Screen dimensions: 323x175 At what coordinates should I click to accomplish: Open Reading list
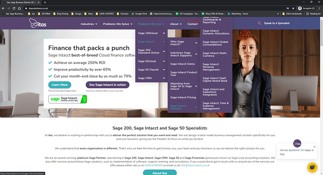pyautogui.click(x=313, y=14)
